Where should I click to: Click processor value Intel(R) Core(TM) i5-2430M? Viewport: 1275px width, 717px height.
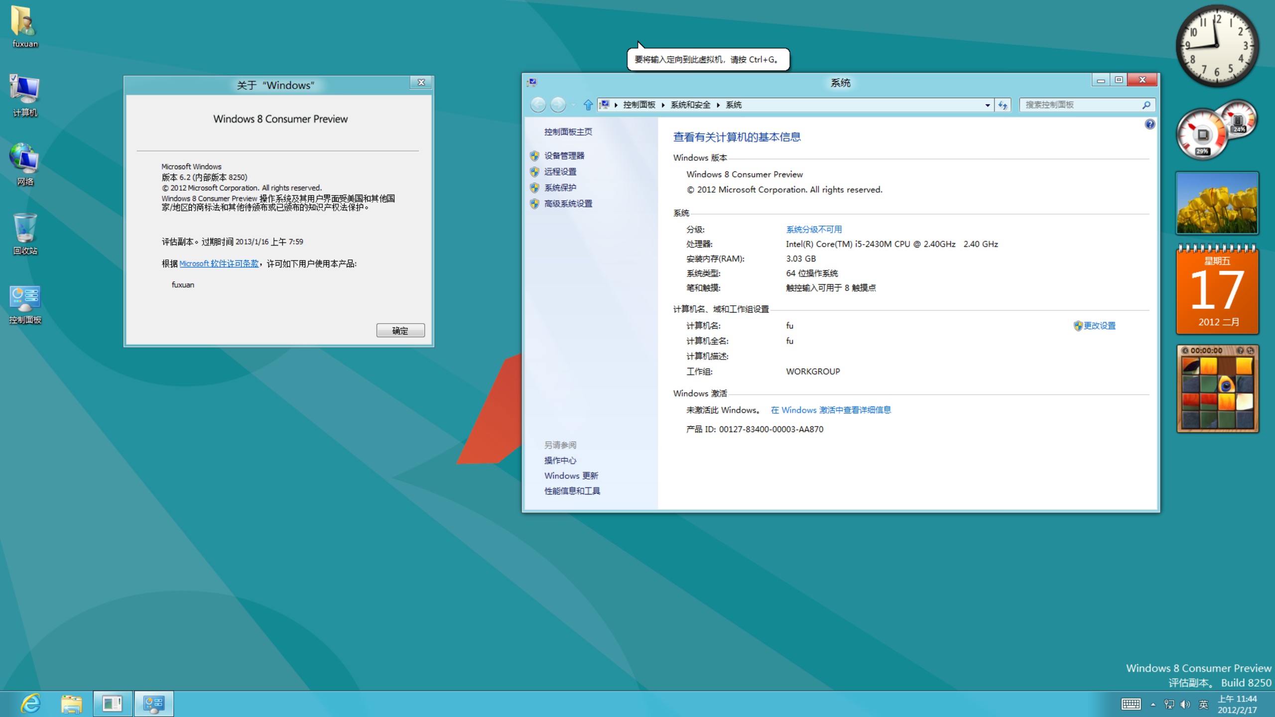click(x=892, y=244)
